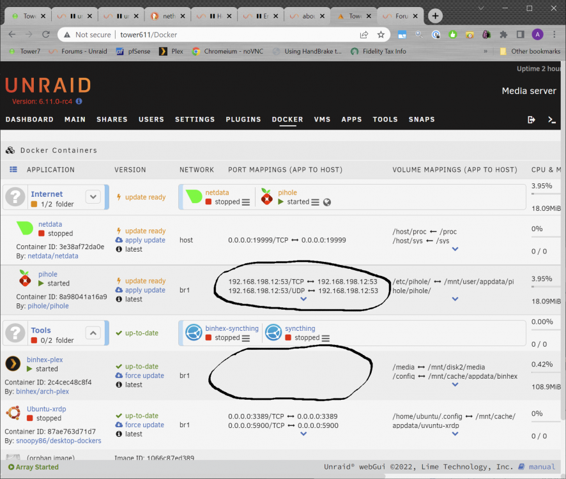
Task: Click the logout icon in the nav bar
Action: click(532, 120)
